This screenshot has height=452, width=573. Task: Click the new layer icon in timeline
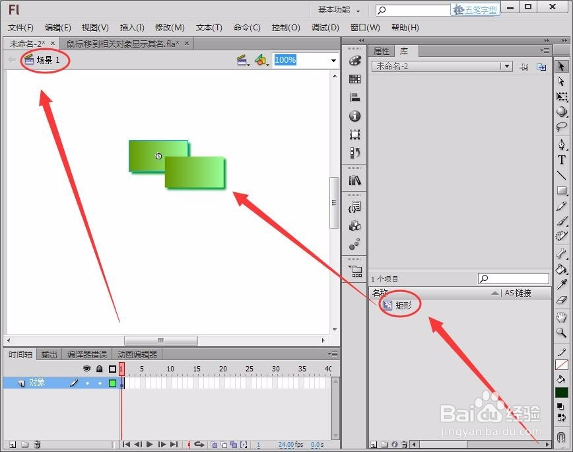[x=13, y=444]
